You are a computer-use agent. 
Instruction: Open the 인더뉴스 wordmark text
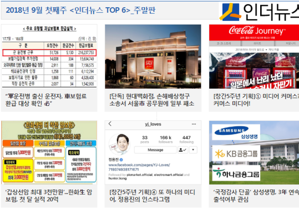pyautogui.click(x=271, y=12)
